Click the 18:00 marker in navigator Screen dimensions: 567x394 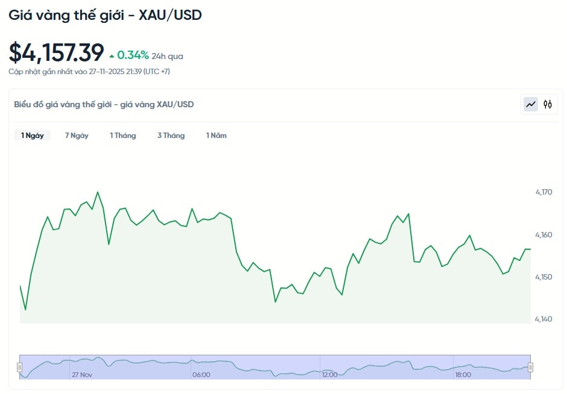(463, 375)
